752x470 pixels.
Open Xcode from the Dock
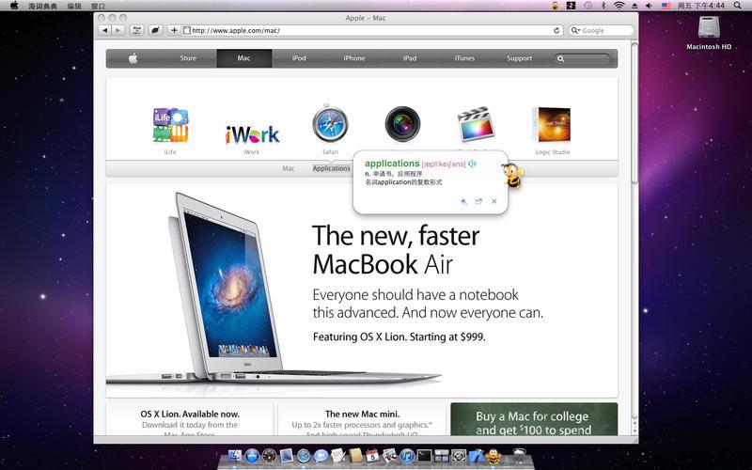[x=477, y=456]
